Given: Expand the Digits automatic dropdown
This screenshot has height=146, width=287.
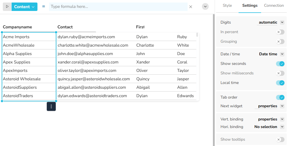Looking at the screenshot, I should click(x=282, y=22).
